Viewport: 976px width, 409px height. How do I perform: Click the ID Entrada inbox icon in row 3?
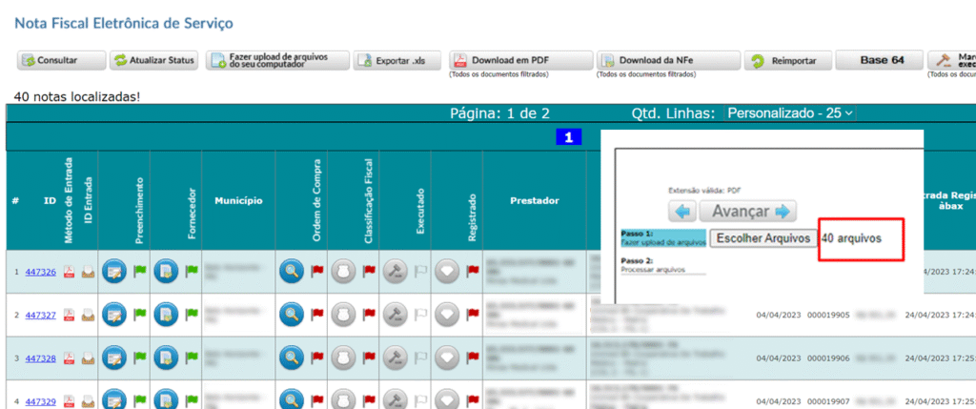coord(87,358)
